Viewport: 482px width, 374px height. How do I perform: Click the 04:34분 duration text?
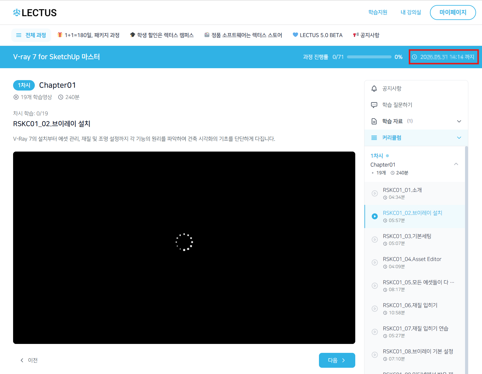397,197
